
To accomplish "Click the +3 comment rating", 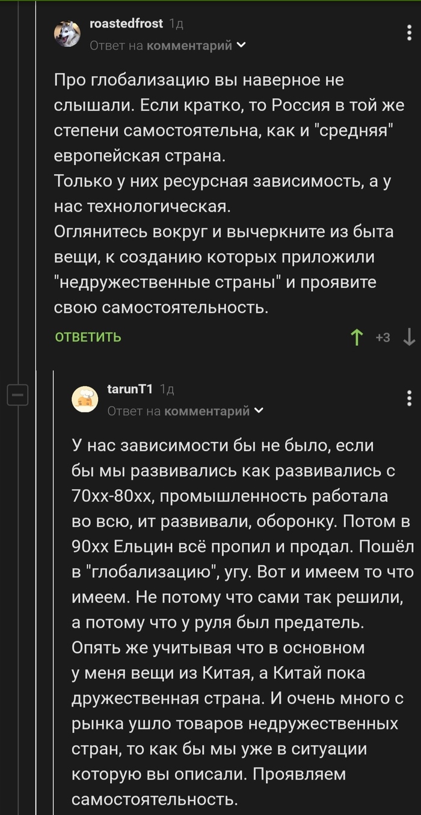I will [383, 338].
